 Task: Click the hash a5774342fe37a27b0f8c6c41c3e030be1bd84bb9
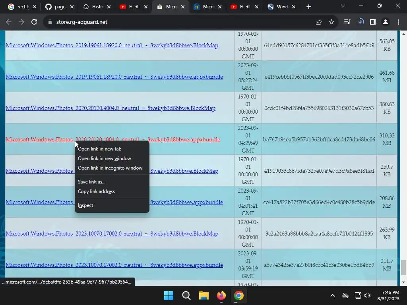(x=319, y=265)
